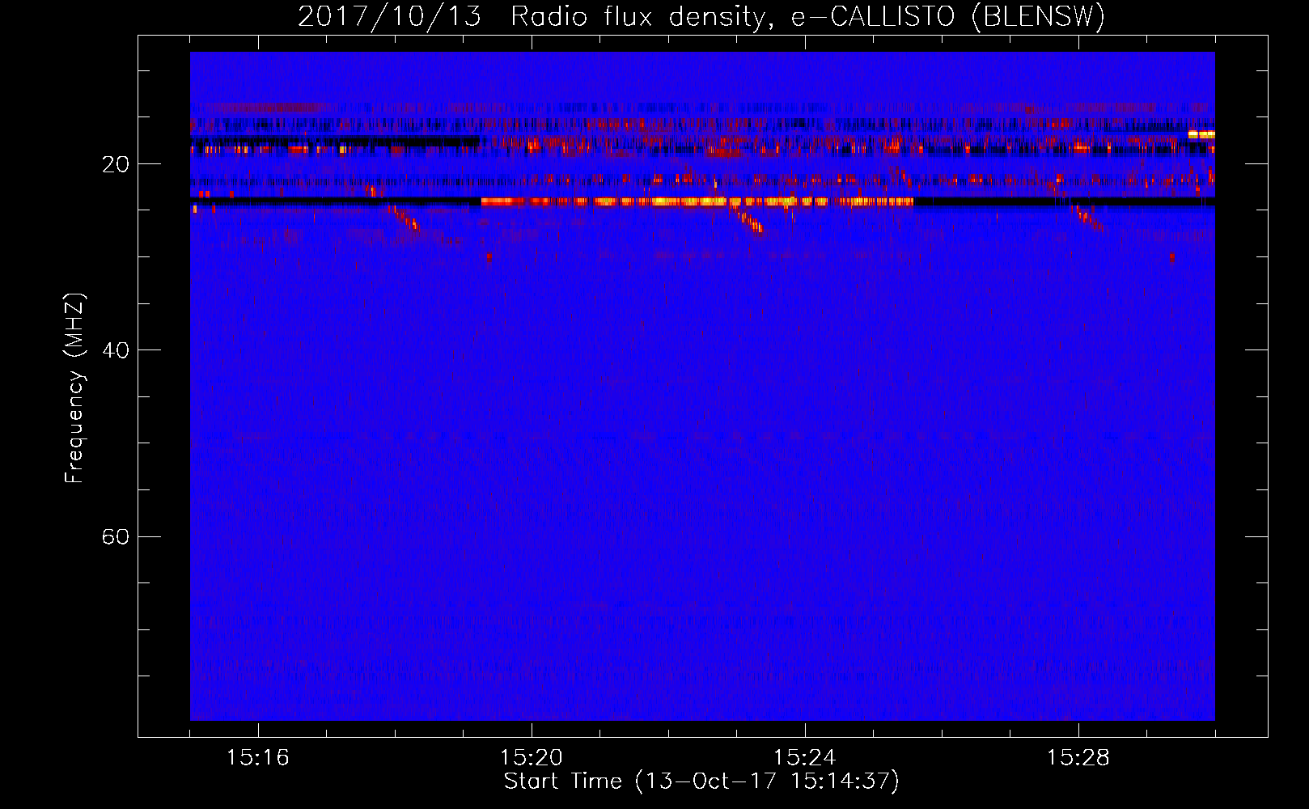Click the 'e-CALLISTO (BLENSW)' title text
The image size is (1309, 809).
click(947, 16)
